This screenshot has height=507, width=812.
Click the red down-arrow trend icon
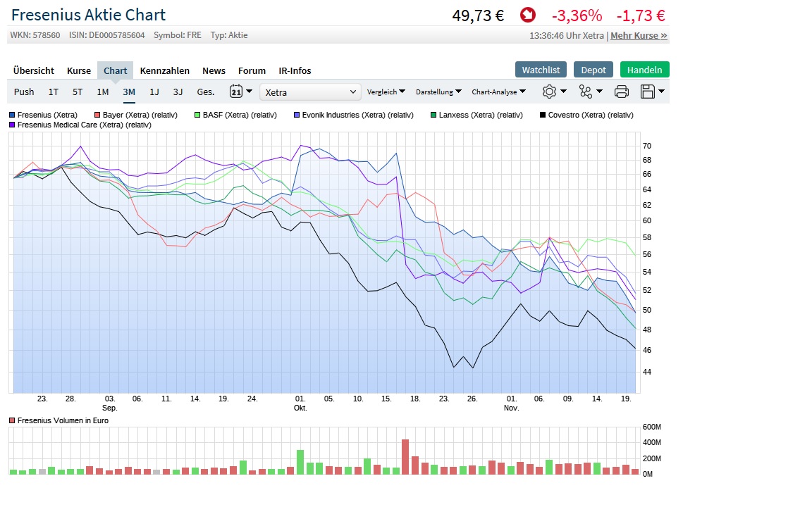527,15
